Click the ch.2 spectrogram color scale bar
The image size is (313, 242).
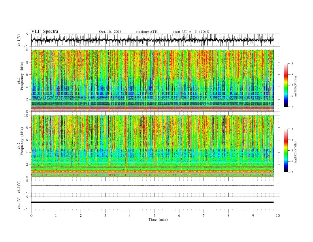coord(286,150)
